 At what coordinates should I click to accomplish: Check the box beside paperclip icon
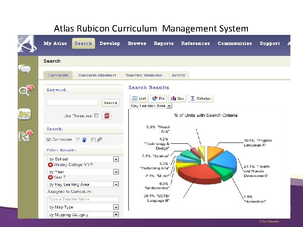click(x=93, y=140)
